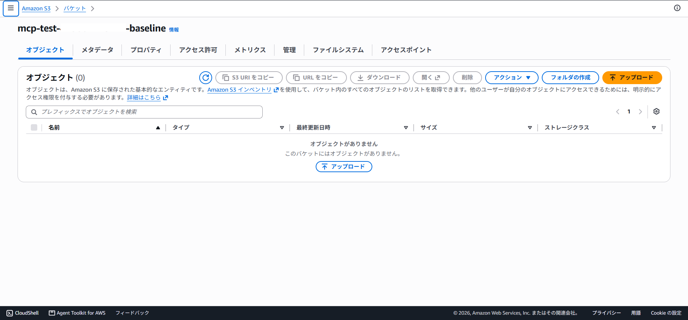Open Cookie の設定 in footer

(x=666, y=313)
